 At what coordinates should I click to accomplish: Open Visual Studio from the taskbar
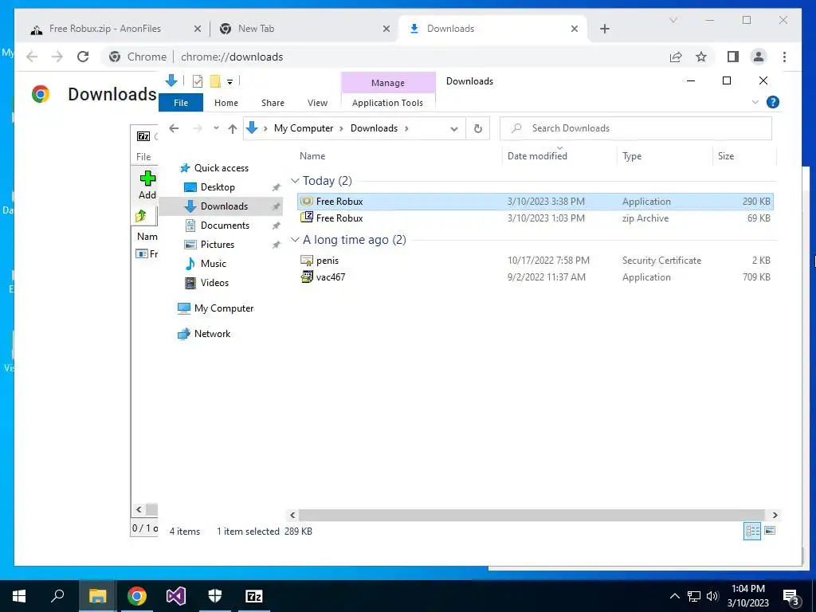[176, 596]
